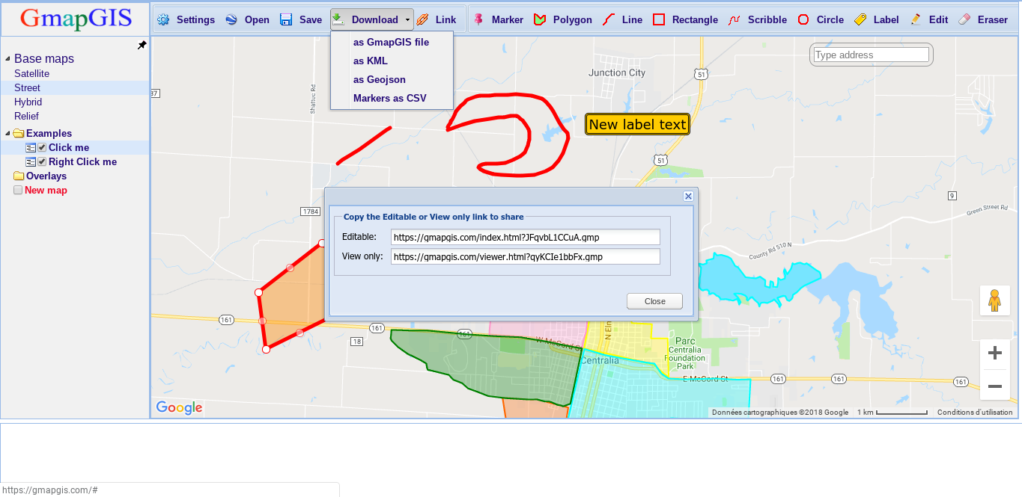Image resolution: width=1022 pixels, height=497 pixels.
Task: Uncheck the 'Right Click me' checkbox
Action: click(x=43, y=162)
